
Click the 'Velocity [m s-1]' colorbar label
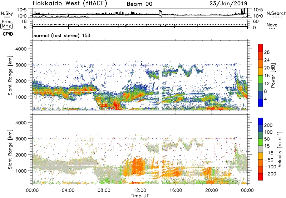tap(280, 149)
